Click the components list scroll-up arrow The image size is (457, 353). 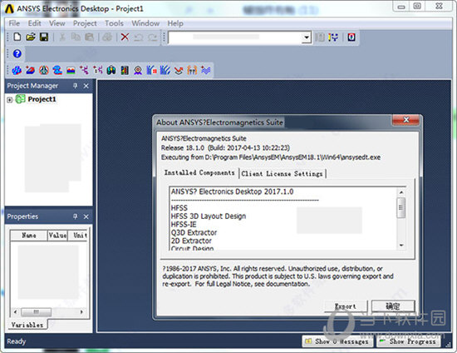401,192
